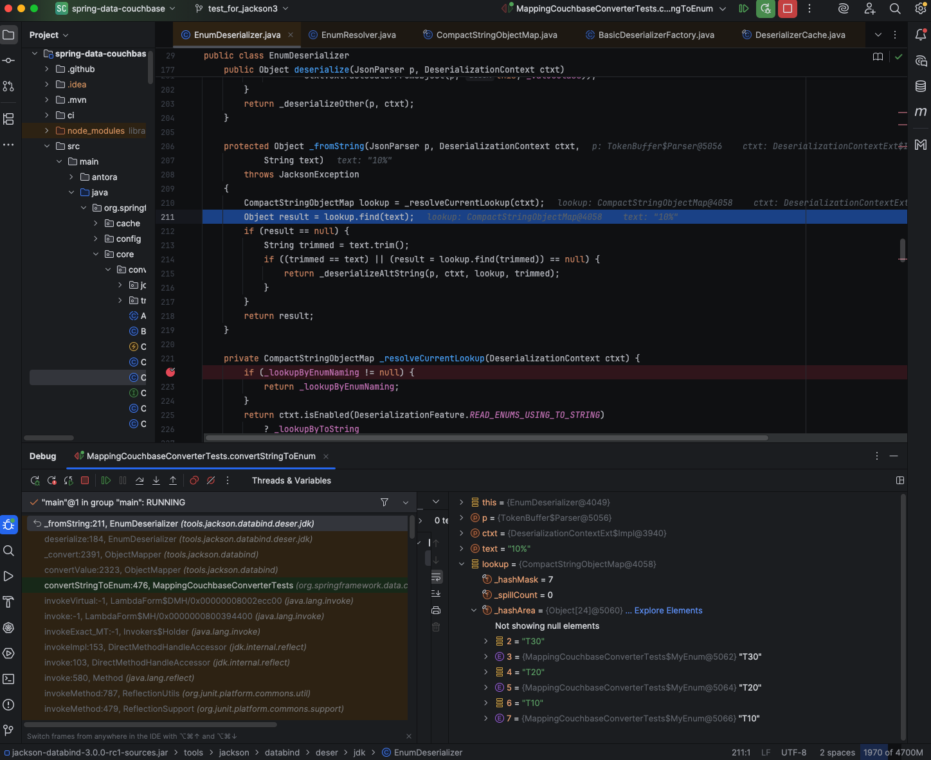Click the Explore Elements link
This screenshot has height=760, width=931.
668,610
